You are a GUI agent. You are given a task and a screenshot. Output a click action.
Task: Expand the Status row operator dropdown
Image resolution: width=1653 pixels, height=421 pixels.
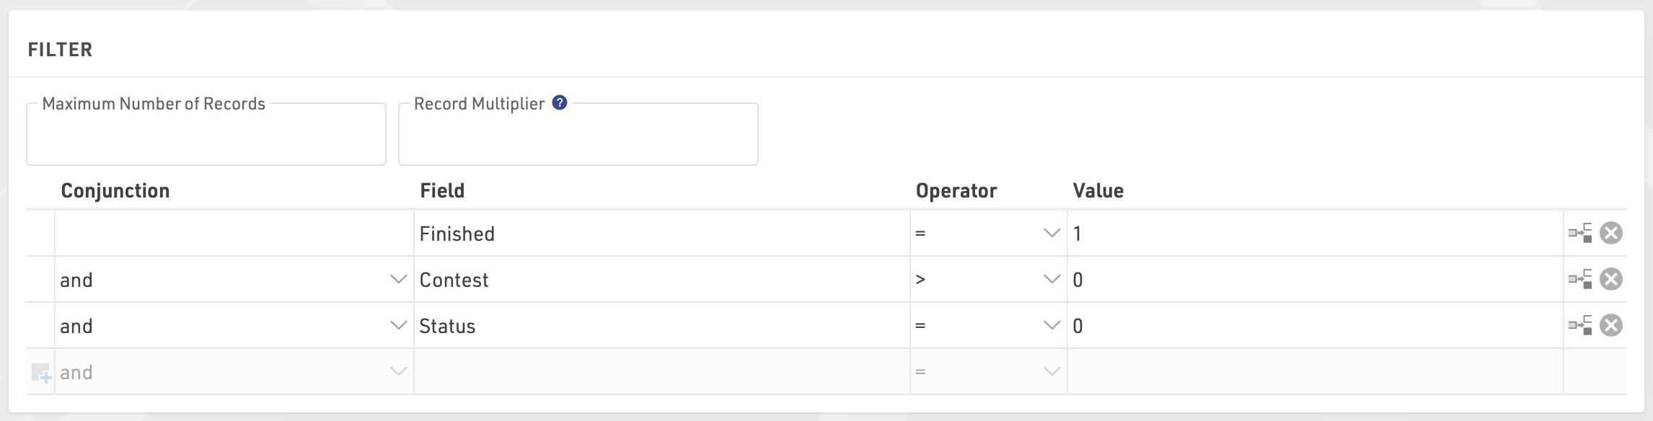[1052, 325]
